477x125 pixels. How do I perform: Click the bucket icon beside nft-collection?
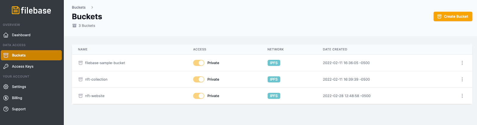point(80,79)
